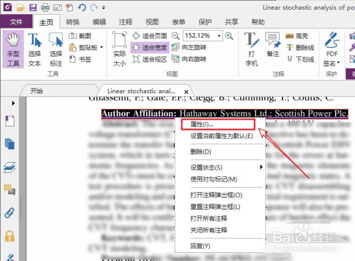
Task: Redo the last undone action
Action: click(94, 8)
